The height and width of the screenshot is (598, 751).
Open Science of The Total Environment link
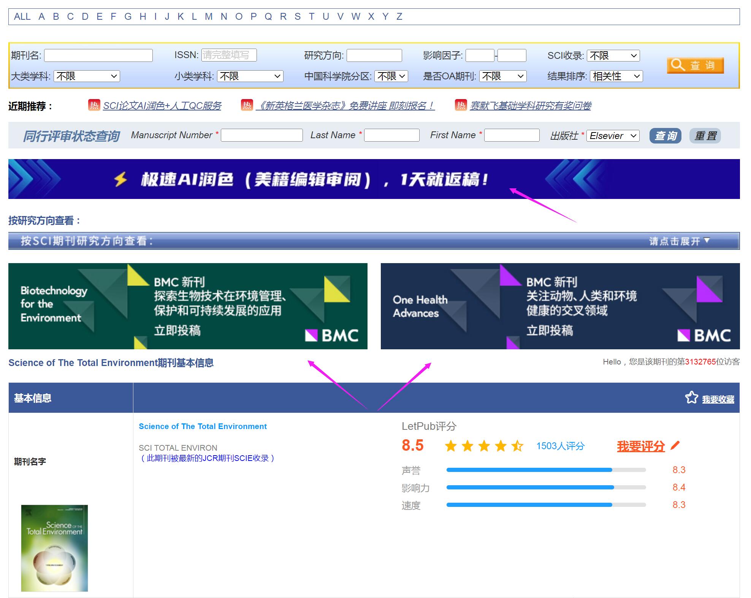[203, 426]
